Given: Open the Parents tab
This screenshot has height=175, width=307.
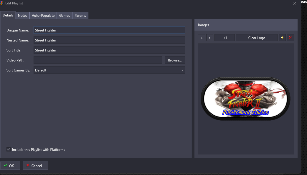Looking at the screenshot, I should [80, 16].
